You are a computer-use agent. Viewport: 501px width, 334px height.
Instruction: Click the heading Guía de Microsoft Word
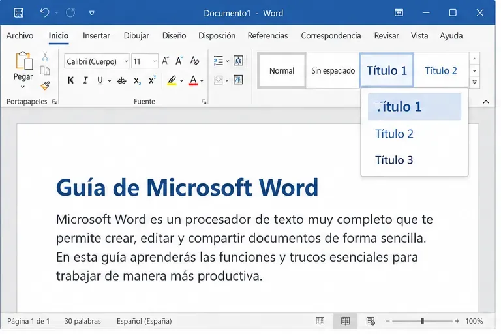tap(187, 188)
